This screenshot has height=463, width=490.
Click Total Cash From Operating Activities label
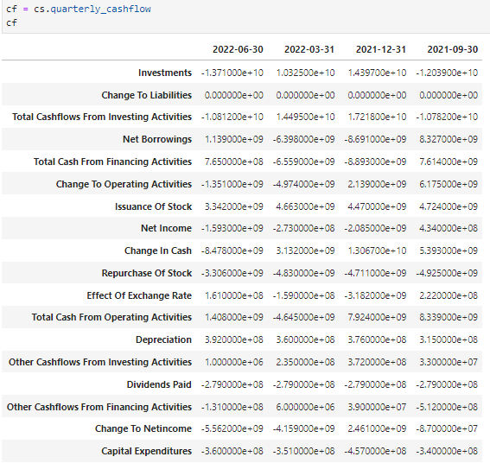[x=111, y=317]
